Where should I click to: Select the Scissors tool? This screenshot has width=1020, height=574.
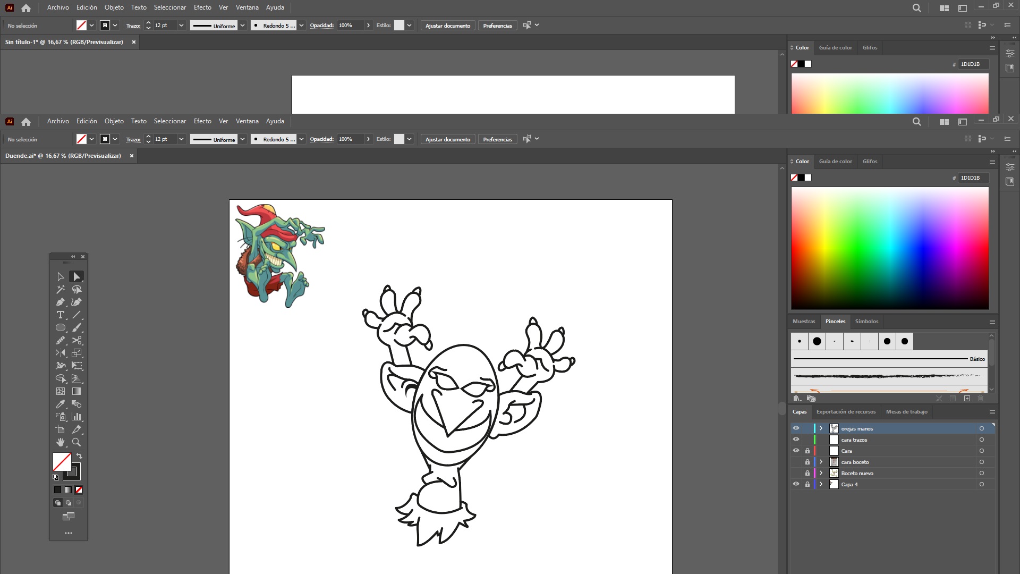(x=76, y=341)
